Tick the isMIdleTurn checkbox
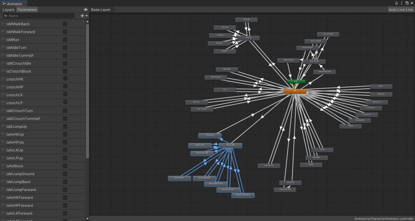This screenshot has width=415, height=221. click(x=65, y=48)
